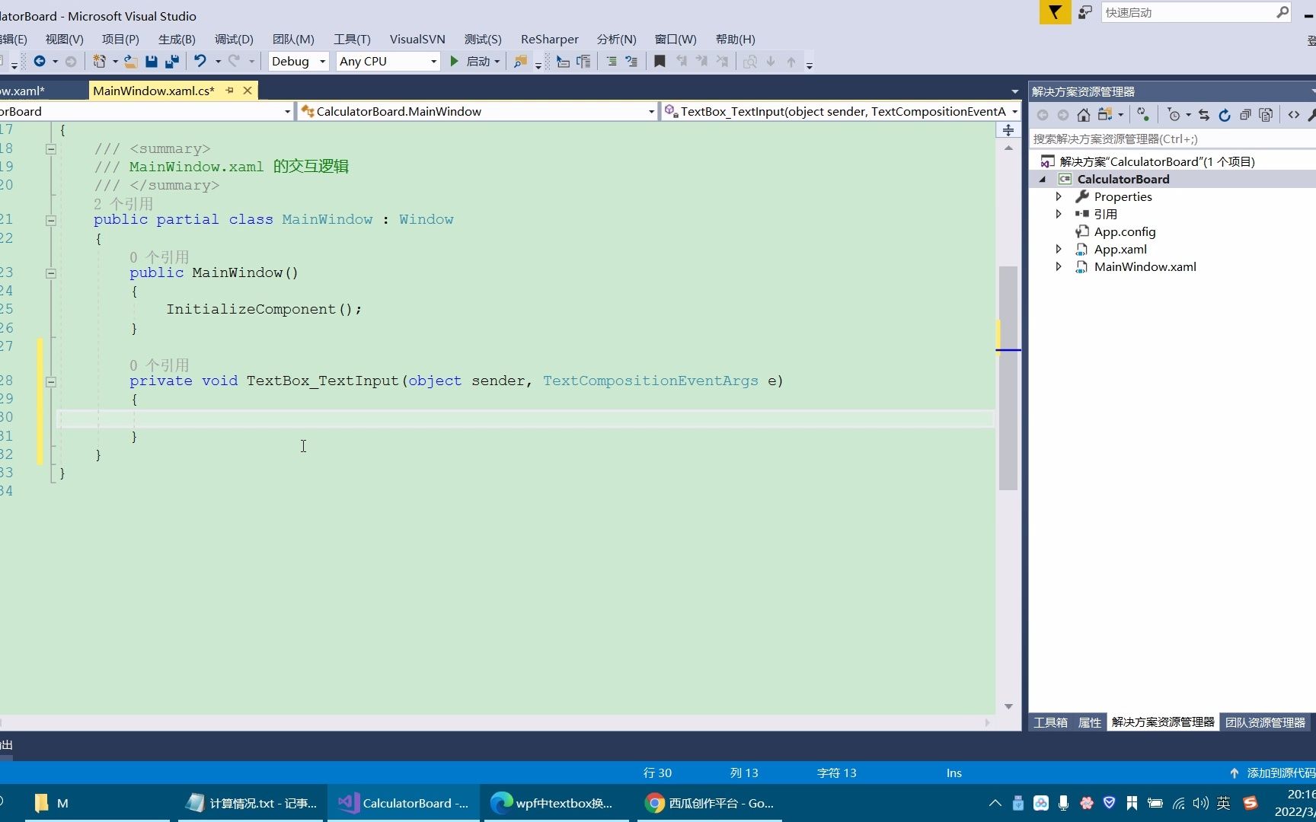Screen dimensions: 1316x822
Task: Expand the 引用 references node
Action: [x=1059, y=214]
